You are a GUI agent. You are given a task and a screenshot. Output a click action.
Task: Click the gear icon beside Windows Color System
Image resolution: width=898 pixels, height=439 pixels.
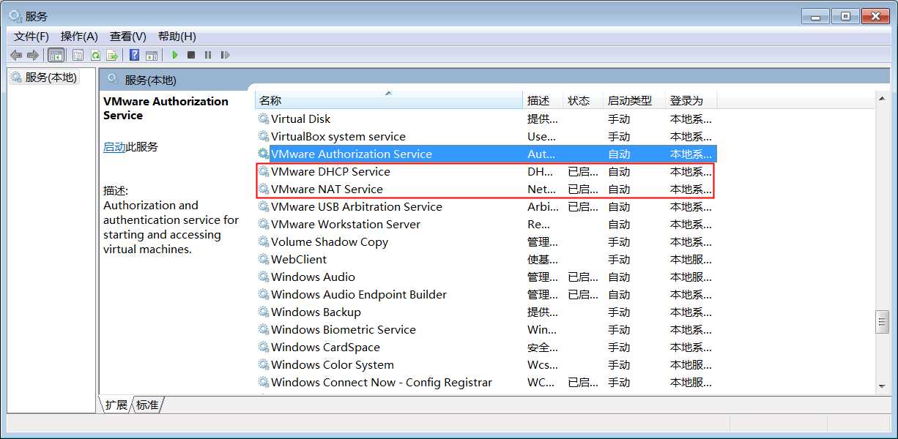point(264,364)
